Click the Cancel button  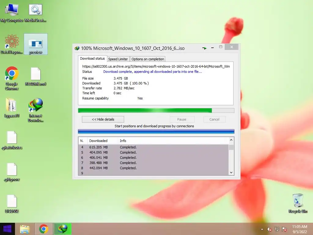click(215, 119)
